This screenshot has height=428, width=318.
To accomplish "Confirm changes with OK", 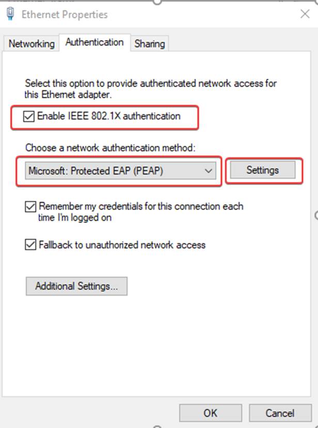I will coord(210,413).
